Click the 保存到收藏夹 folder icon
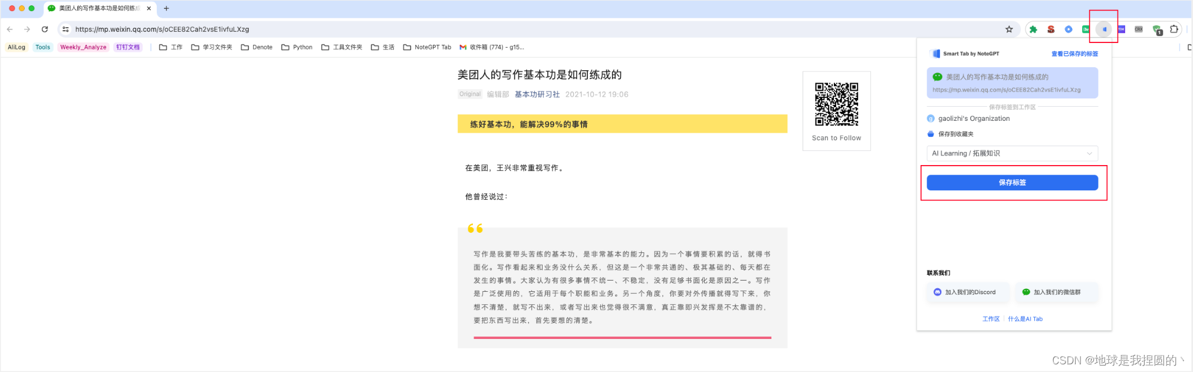Viewport: 1193px width, 372px height. 931,134
